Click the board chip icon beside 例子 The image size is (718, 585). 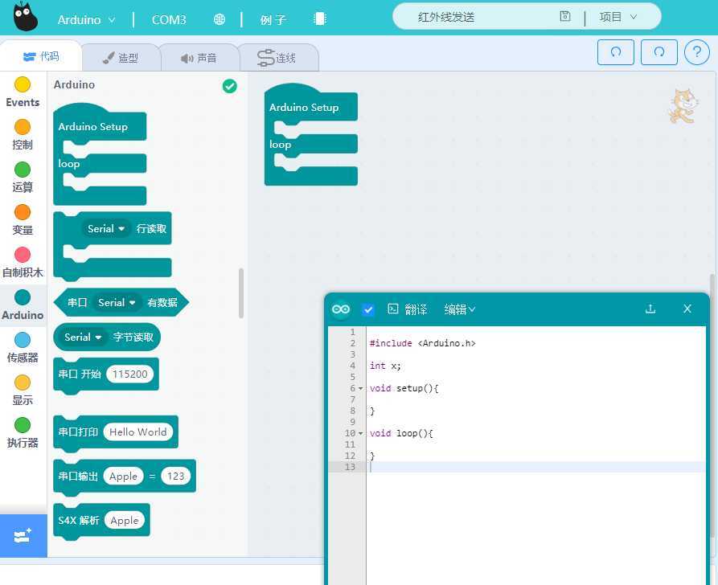pyautogui.click(x=320, y=18)
